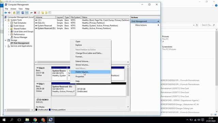Open Google Chrome from taskbar

click(x=35, y=120)
